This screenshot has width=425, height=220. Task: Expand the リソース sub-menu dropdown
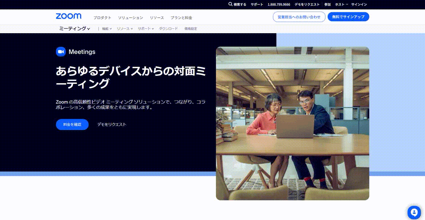click(125, 28)
